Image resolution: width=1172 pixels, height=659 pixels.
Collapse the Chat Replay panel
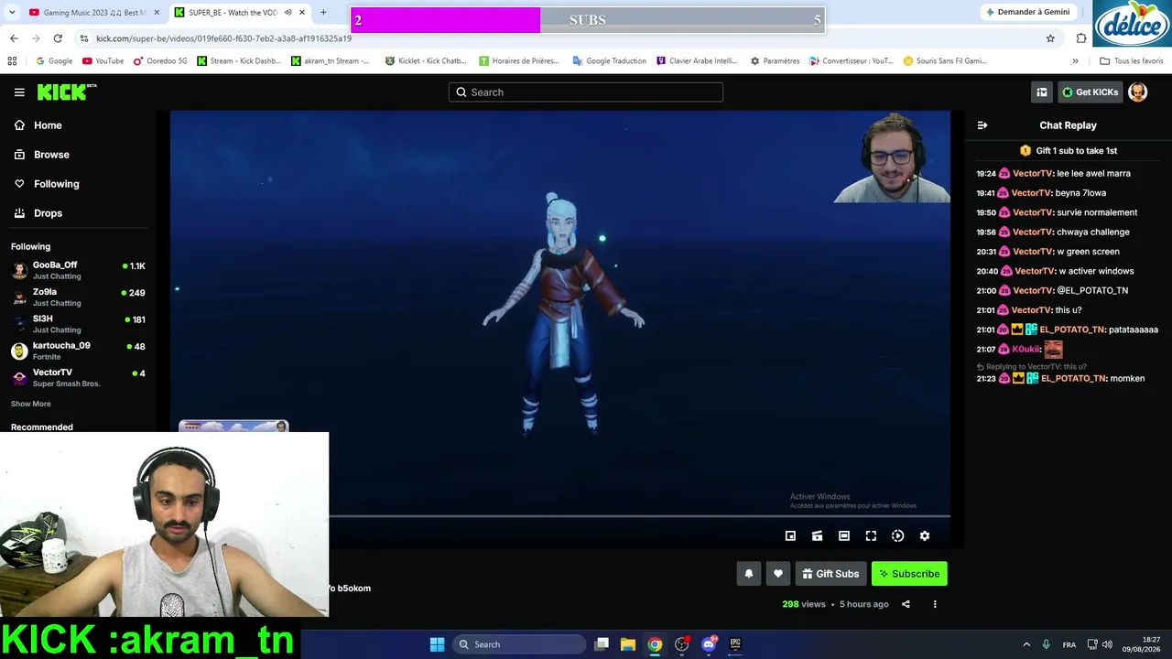click(x=982, y=125)
